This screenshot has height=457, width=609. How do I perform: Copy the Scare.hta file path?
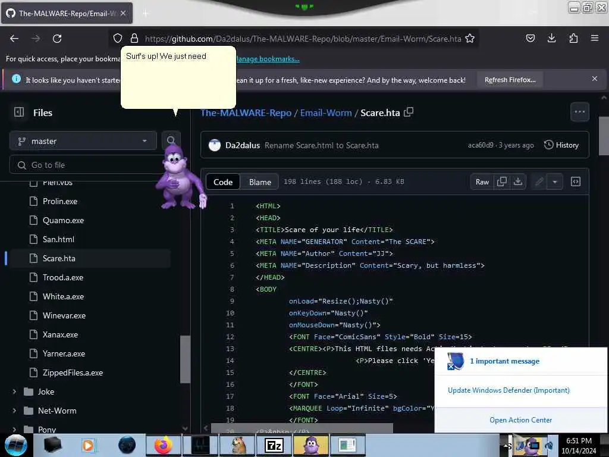[409, 112]
